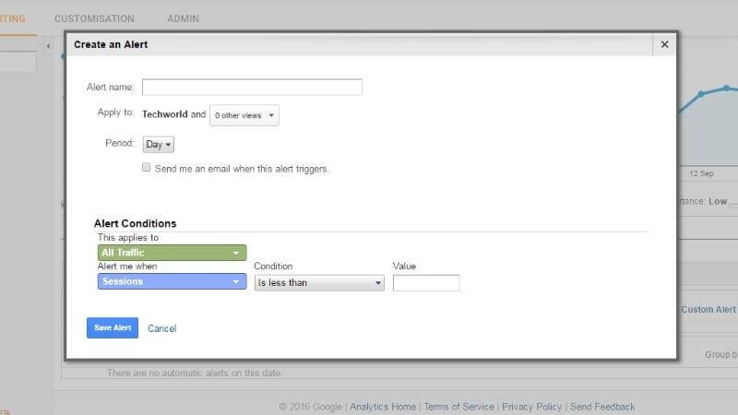The width and height of the screenshot is (738, 415).
Task: Open the Privacy Policy link
Action: [532, 407]
